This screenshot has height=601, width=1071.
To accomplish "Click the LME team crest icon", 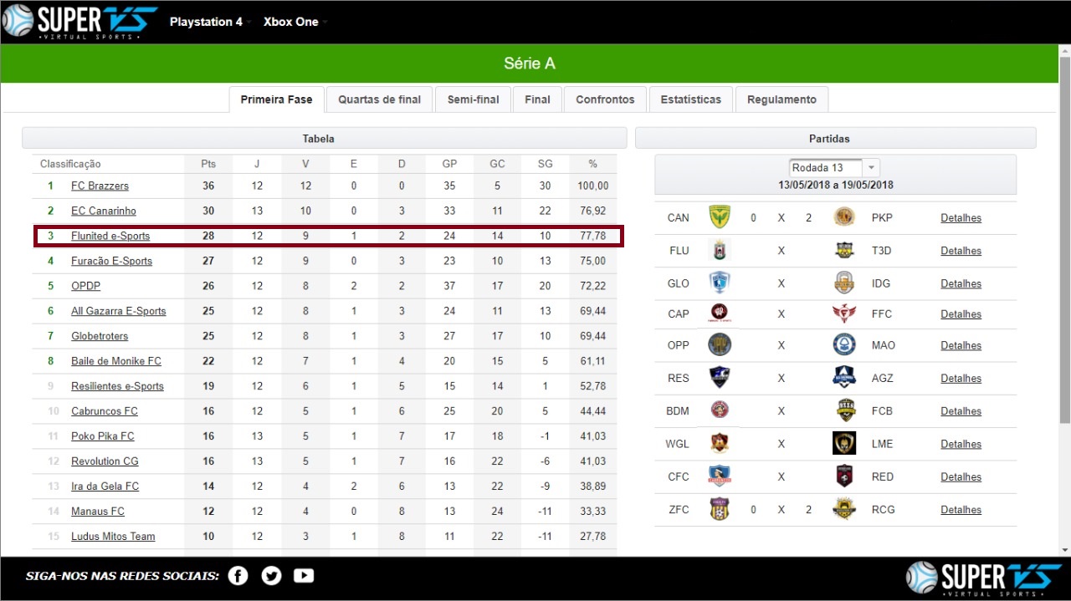I will pyautogui.click(x=844, y=444).
